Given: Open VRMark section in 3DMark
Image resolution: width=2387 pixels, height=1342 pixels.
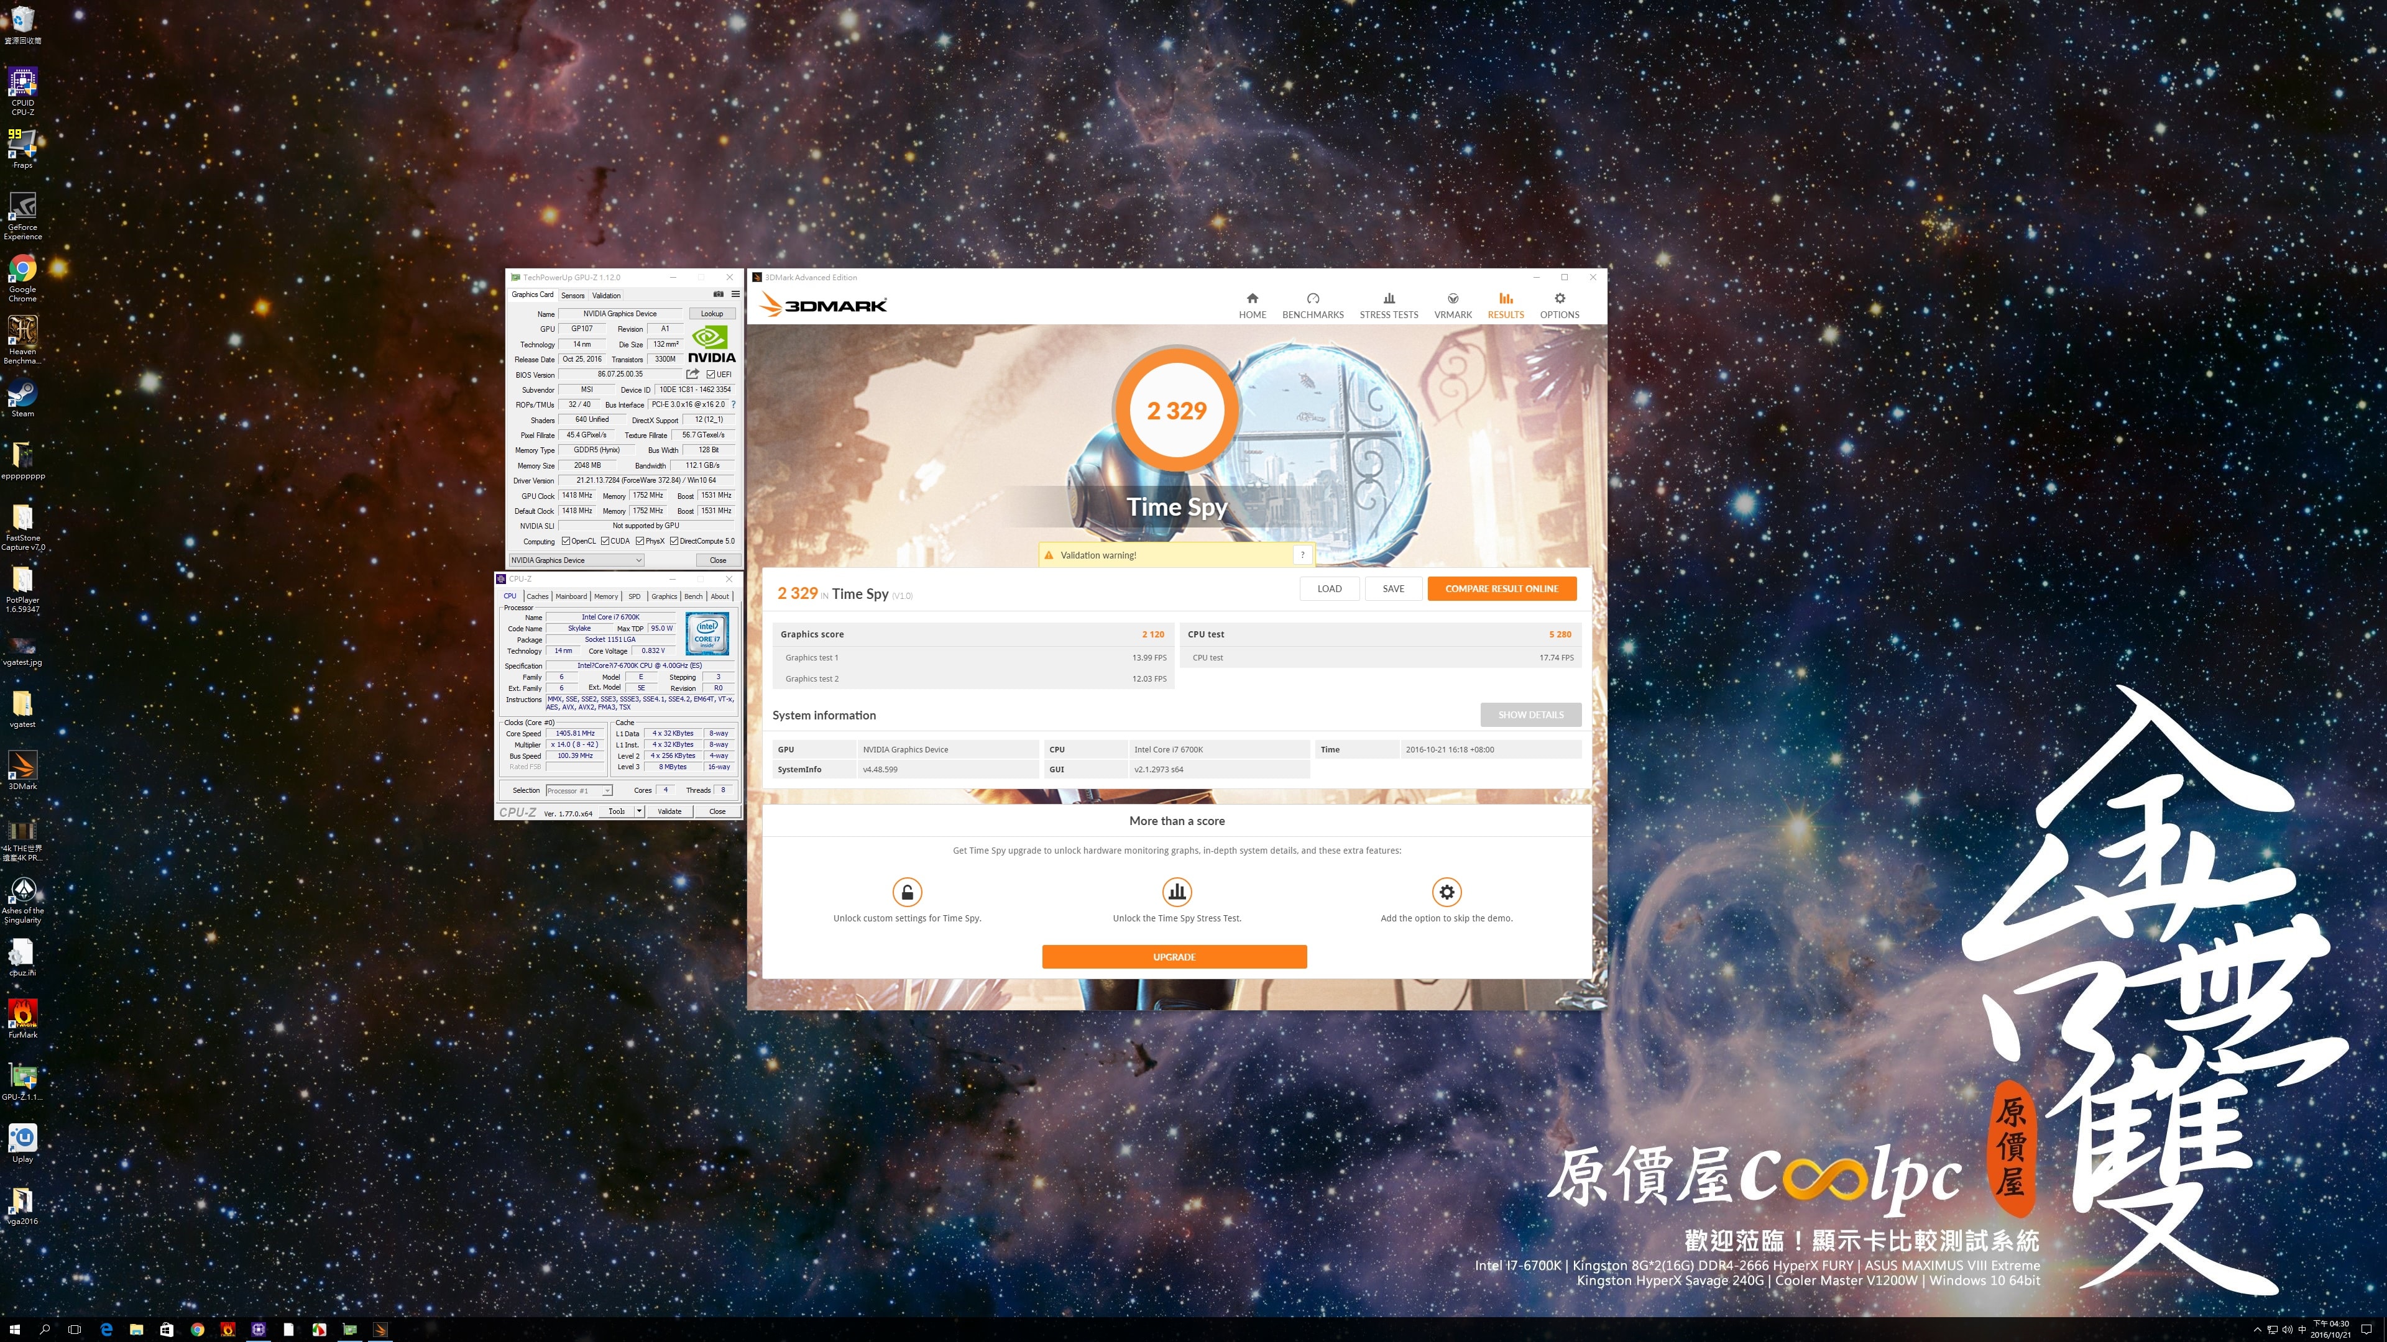Looking at the screenshot, I should (1452, 304).
